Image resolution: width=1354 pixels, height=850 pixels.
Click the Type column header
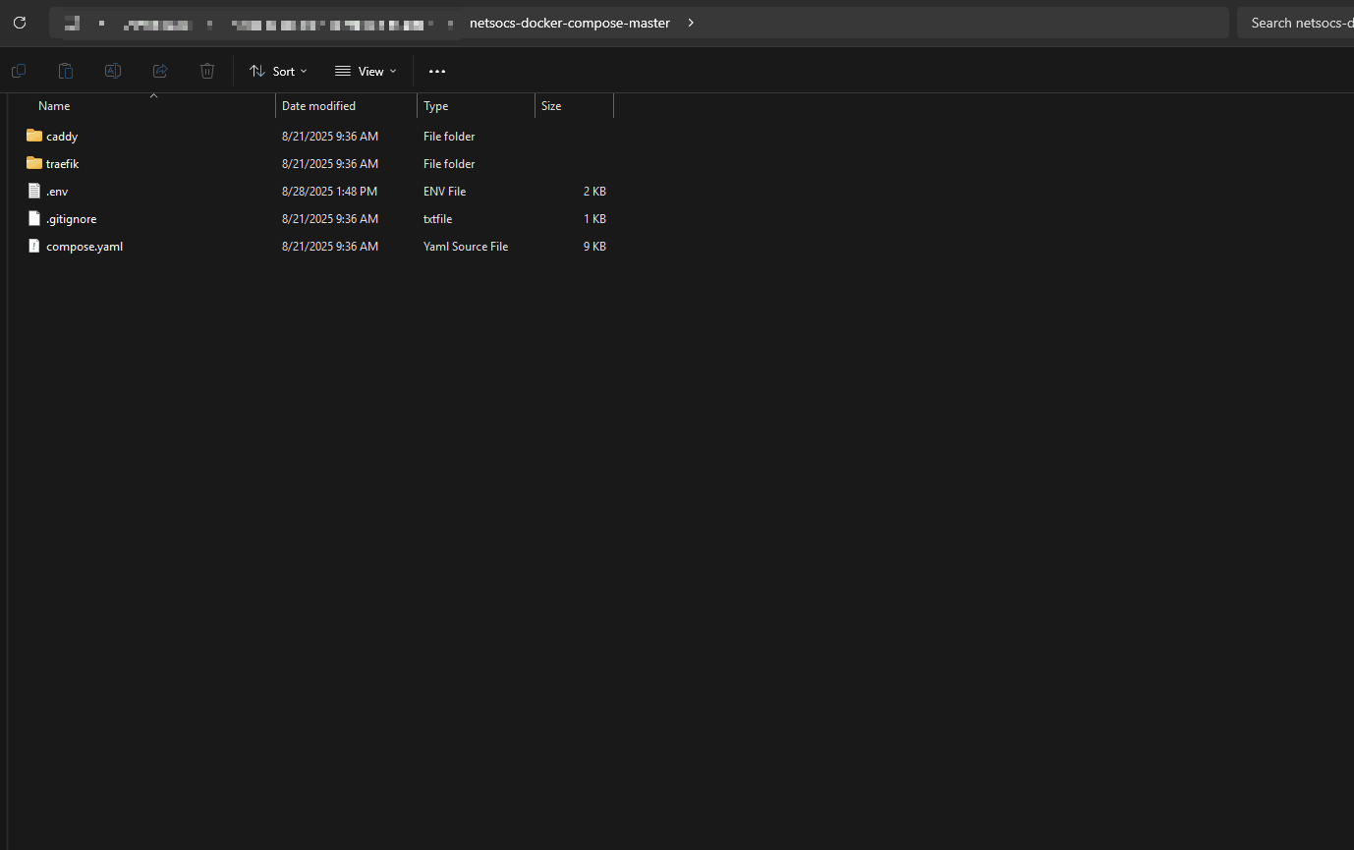(435, 106)
